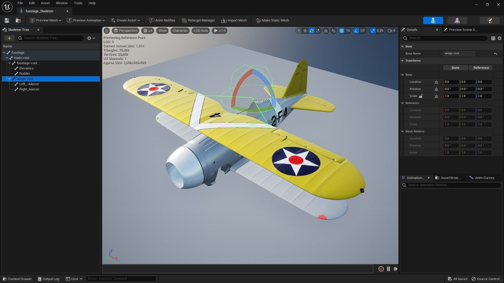The height and width of the screenshot is (283, 504).
Task: Open rotation snap angle 10° list
Action: (363, 31)
